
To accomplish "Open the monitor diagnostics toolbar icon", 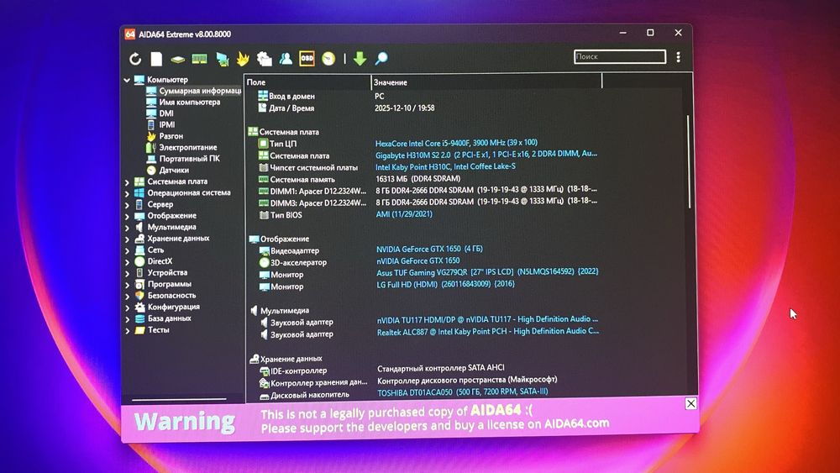I will (222, 58).
